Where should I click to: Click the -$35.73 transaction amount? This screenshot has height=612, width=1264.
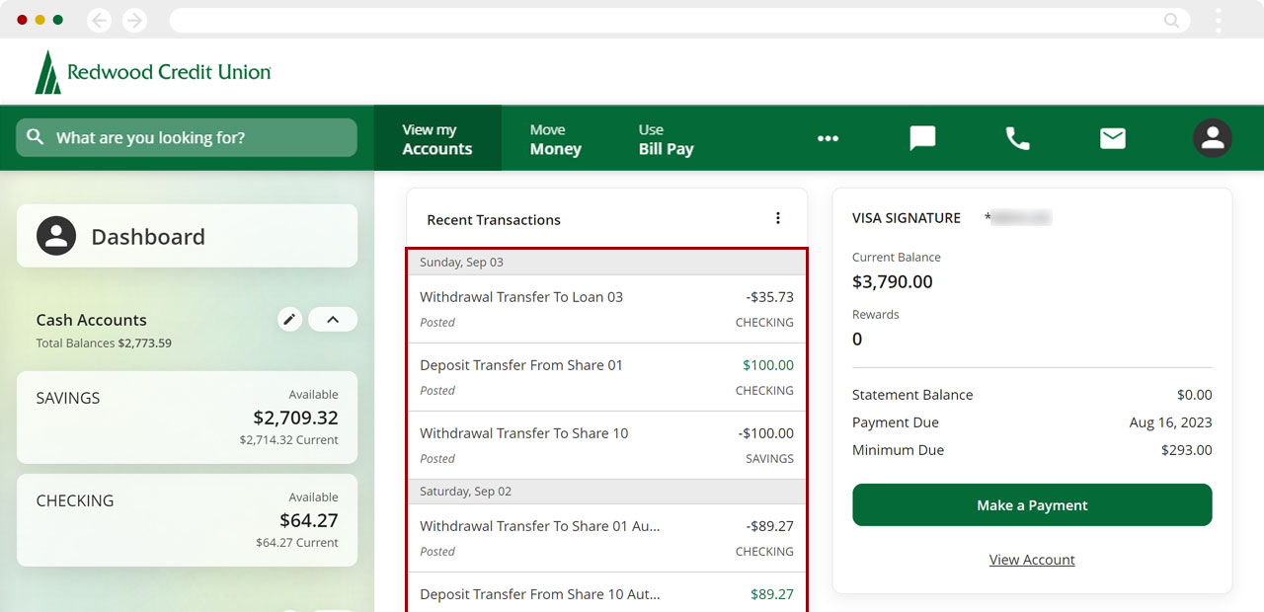[x=769, y=297]
